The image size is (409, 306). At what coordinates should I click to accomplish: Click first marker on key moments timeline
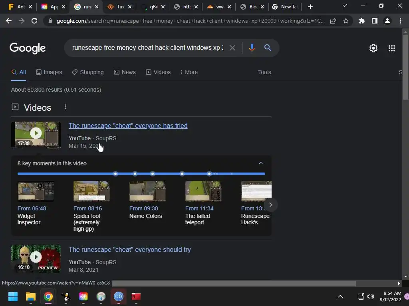tap(115, 174)
